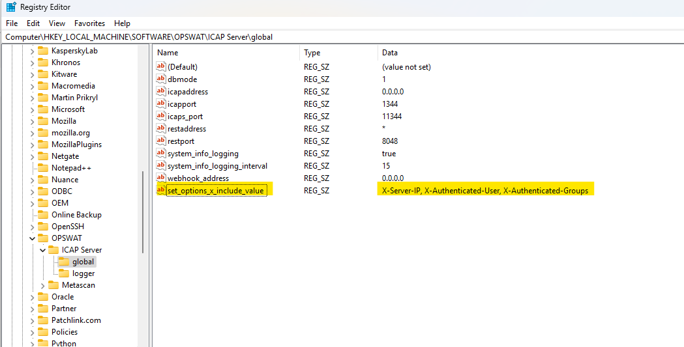The width and height of the screenshot is (684, 347).
Task: Click the string icon for icapaddress
Action: [x=161, y=91]
